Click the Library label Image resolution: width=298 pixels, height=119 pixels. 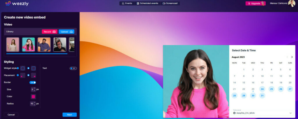tap(10, 32)
